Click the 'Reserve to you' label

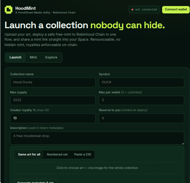110,110
